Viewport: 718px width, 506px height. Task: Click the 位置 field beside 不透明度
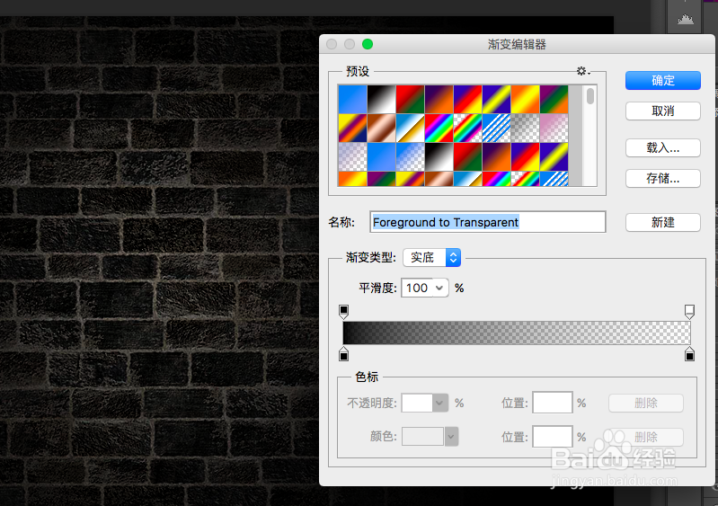553,403
